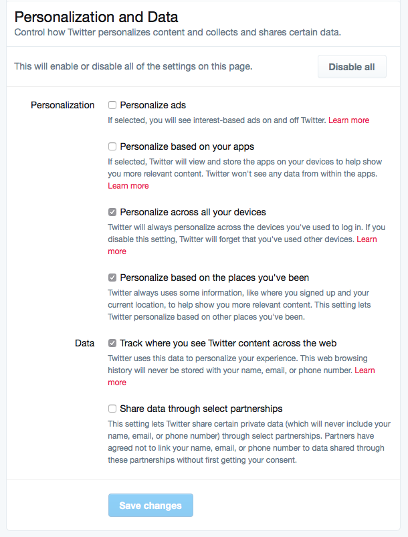Enable the Personalize ads checkbox
This screenshot has width=408, height=537.
click(112, 105)
